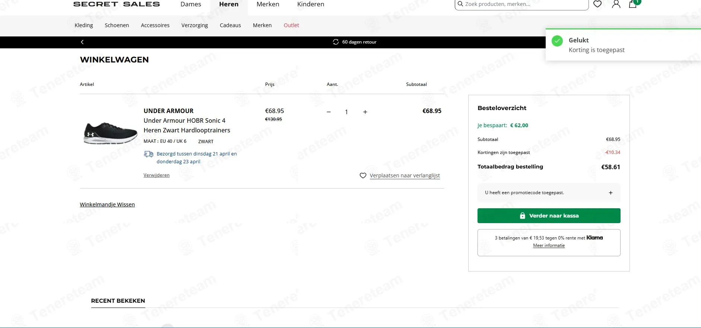Image resolution: width=701 pixels, height=328 pixels.
Task: Open the black sneaker product thumbnail
Action: [x=111, y=133]
